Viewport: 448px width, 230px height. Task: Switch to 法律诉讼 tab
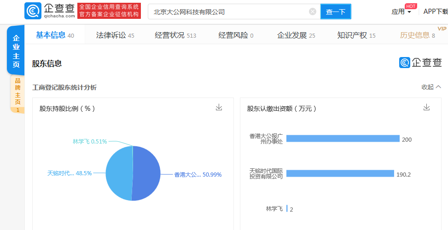click(x=115, y=35)
